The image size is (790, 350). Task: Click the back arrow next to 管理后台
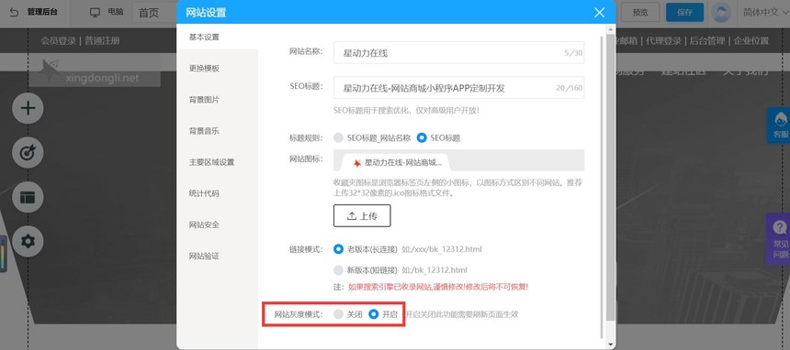pos(14,12)
